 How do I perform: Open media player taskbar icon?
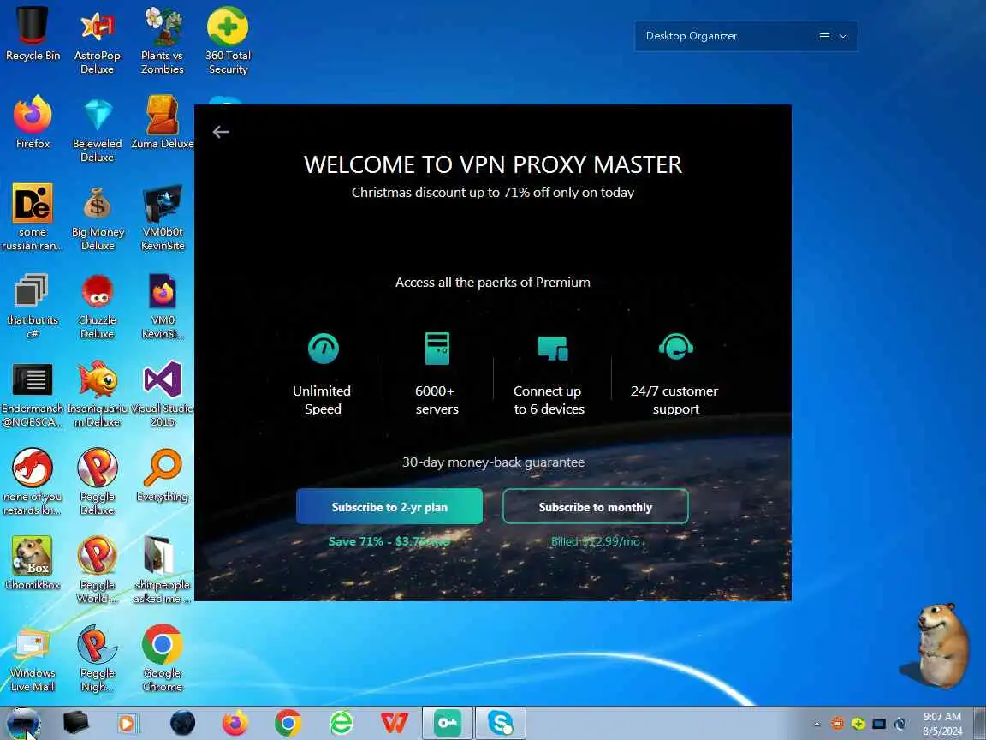[128, 724]
